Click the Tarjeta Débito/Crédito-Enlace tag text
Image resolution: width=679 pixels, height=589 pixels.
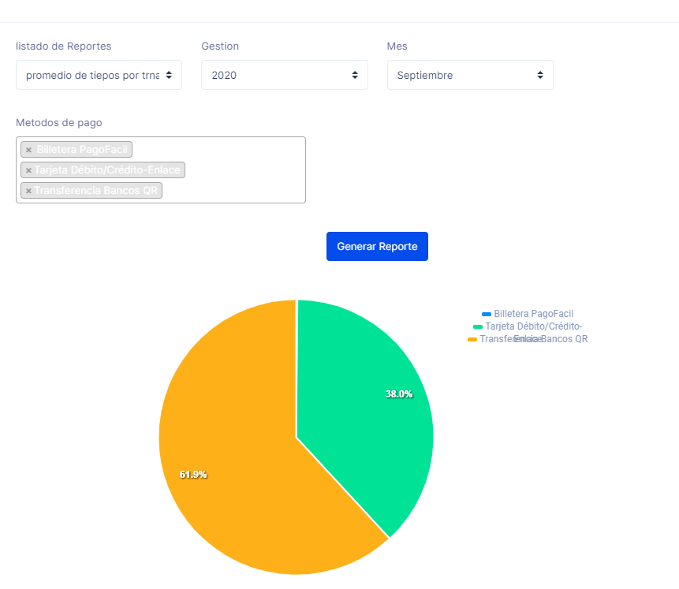pos(108,170)
